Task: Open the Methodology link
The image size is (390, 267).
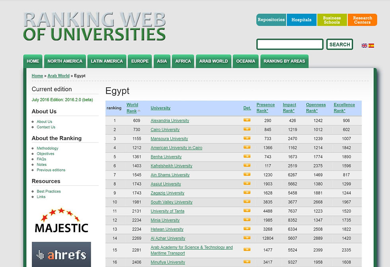Action: point(47,148)
